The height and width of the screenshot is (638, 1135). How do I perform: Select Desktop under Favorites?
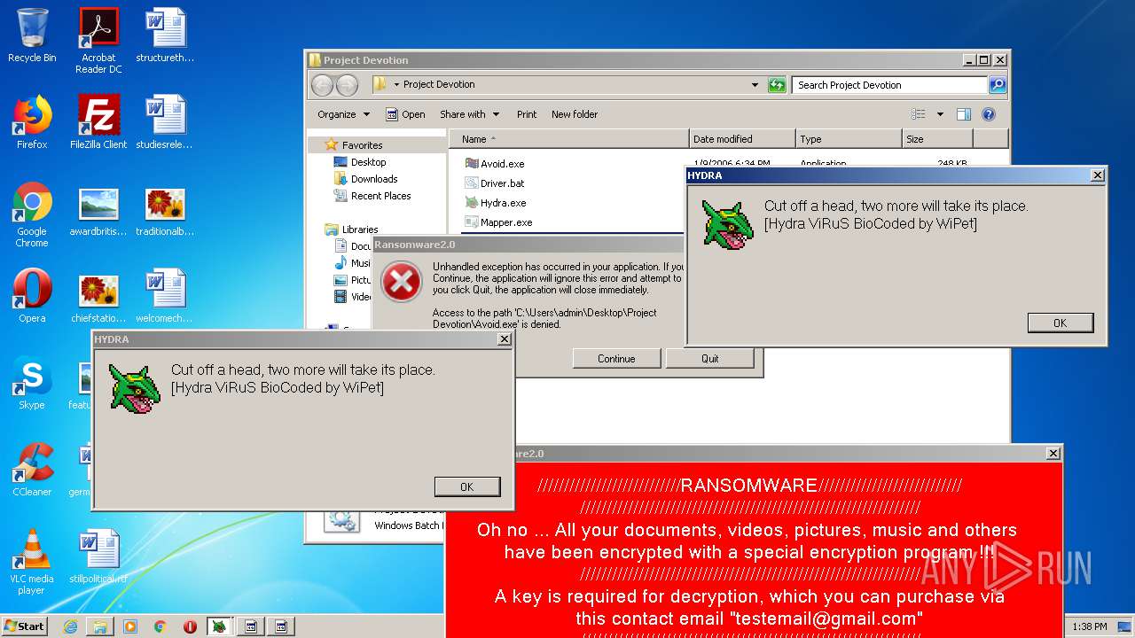click(360, 162)
